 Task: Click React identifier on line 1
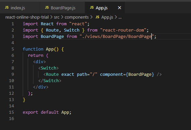(47, 24)
